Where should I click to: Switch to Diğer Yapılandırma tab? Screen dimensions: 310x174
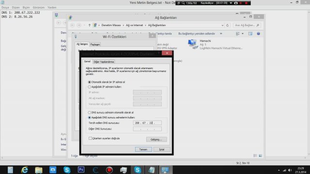click(104, 62)
